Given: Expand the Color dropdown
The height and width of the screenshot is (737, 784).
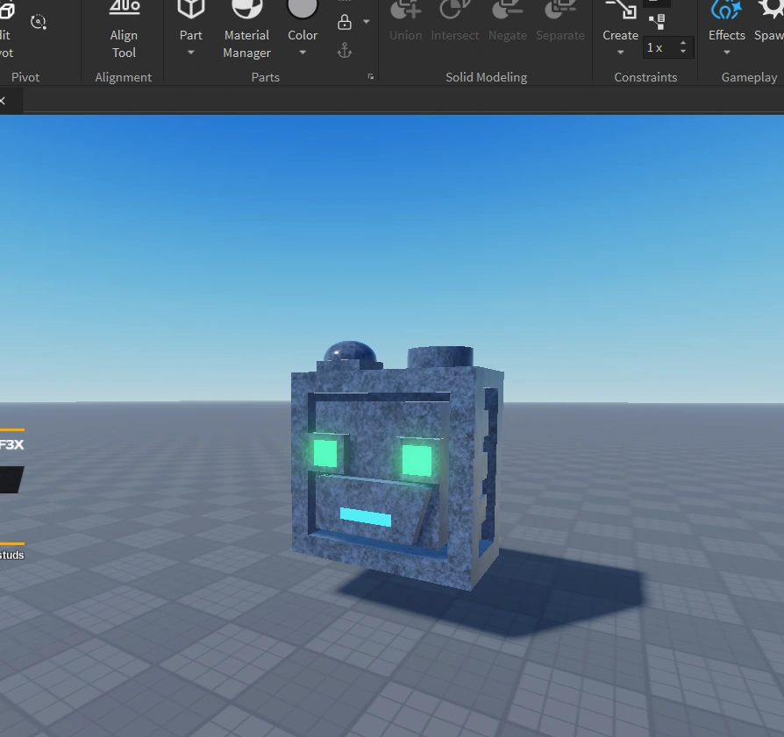Looking at the screenshot, I should point(303,53).
